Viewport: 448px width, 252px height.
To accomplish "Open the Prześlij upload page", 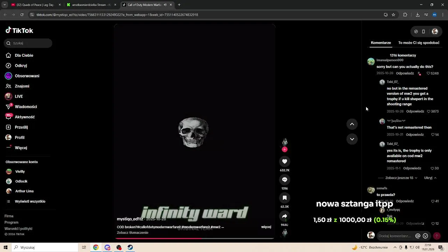I will 17,127.
